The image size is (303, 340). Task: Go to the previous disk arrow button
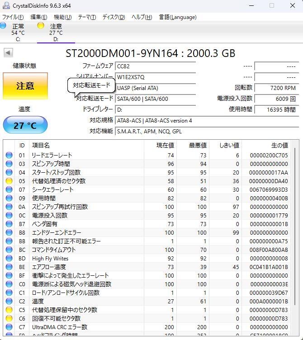8,53
